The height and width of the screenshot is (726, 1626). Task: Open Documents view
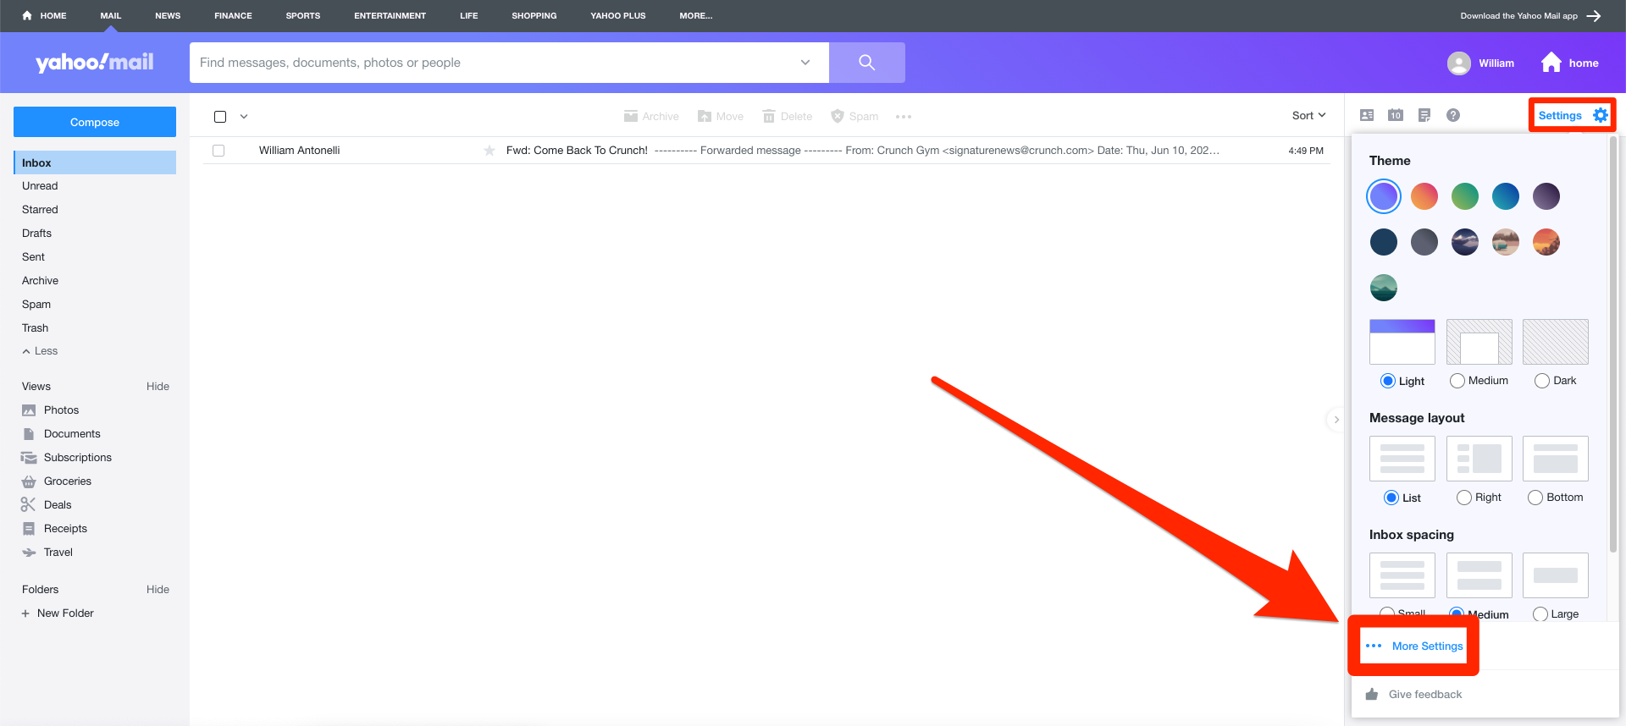[x=72, y=433]
